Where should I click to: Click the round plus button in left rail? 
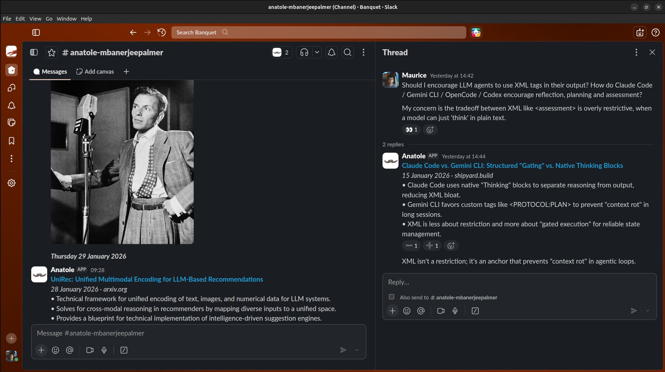pyautogui.click(x=11, y=338)
